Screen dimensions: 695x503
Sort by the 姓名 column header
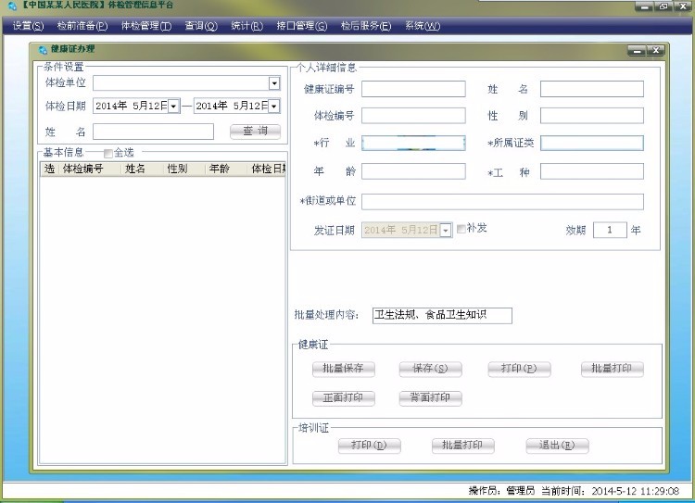click(x=143, y=169)
